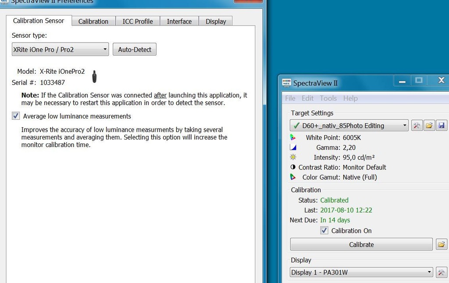The height and width of the screenshot is (283, 449).
Task: Maximize the SpectraView II window
Action: tap(419, 80)
